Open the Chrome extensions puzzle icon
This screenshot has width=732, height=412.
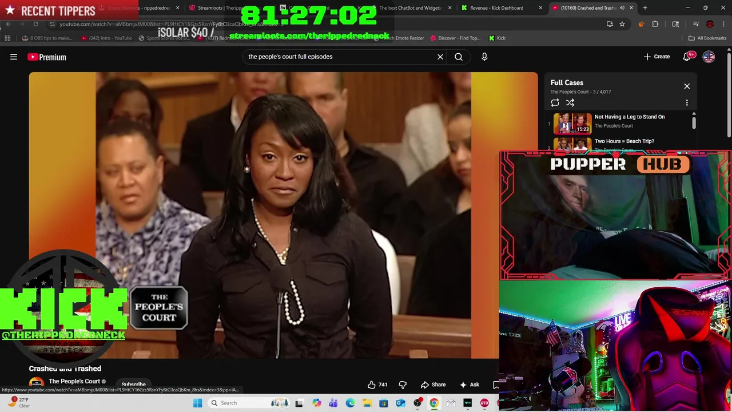click(655, 24)
